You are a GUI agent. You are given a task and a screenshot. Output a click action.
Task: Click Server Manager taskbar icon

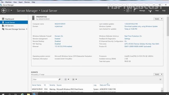(35, 94)
